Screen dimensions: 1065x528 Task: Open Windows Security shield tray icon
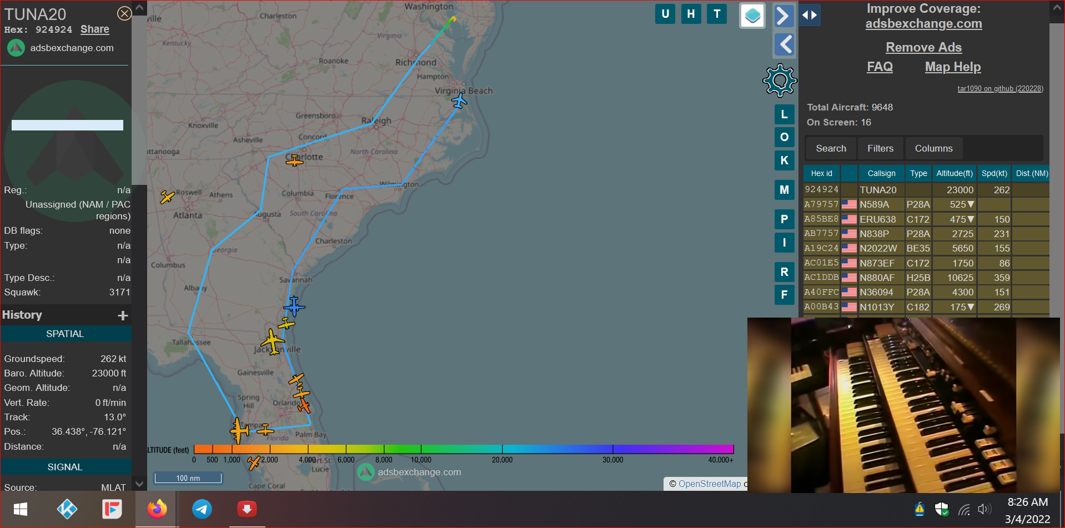pos(942,509)
